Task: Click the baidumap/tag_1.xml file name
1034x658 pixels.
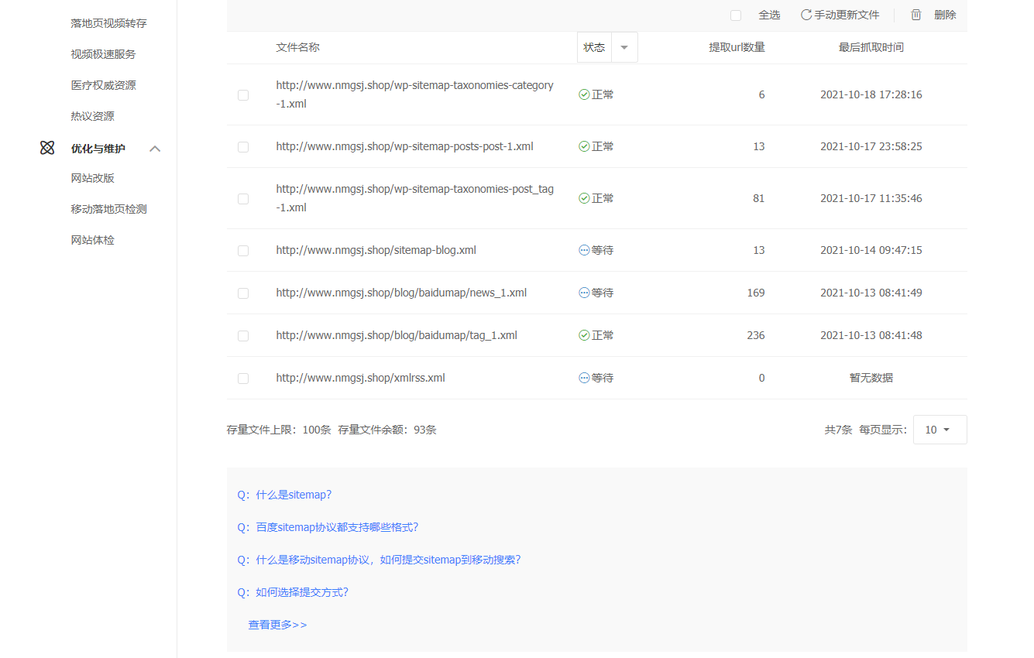Action: (x=397, y=335)
